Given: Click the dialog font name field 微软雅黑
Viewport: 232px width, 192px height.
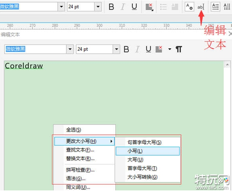Looking at the screenshot, I should 35,49.
